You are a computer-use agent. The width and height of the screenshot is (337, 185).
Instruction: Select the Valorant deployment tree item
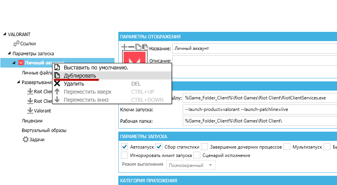point(43,111)
